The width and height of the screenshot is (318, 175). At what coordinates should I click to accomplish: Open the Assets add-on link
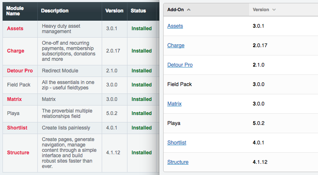[x=175, y=26]
